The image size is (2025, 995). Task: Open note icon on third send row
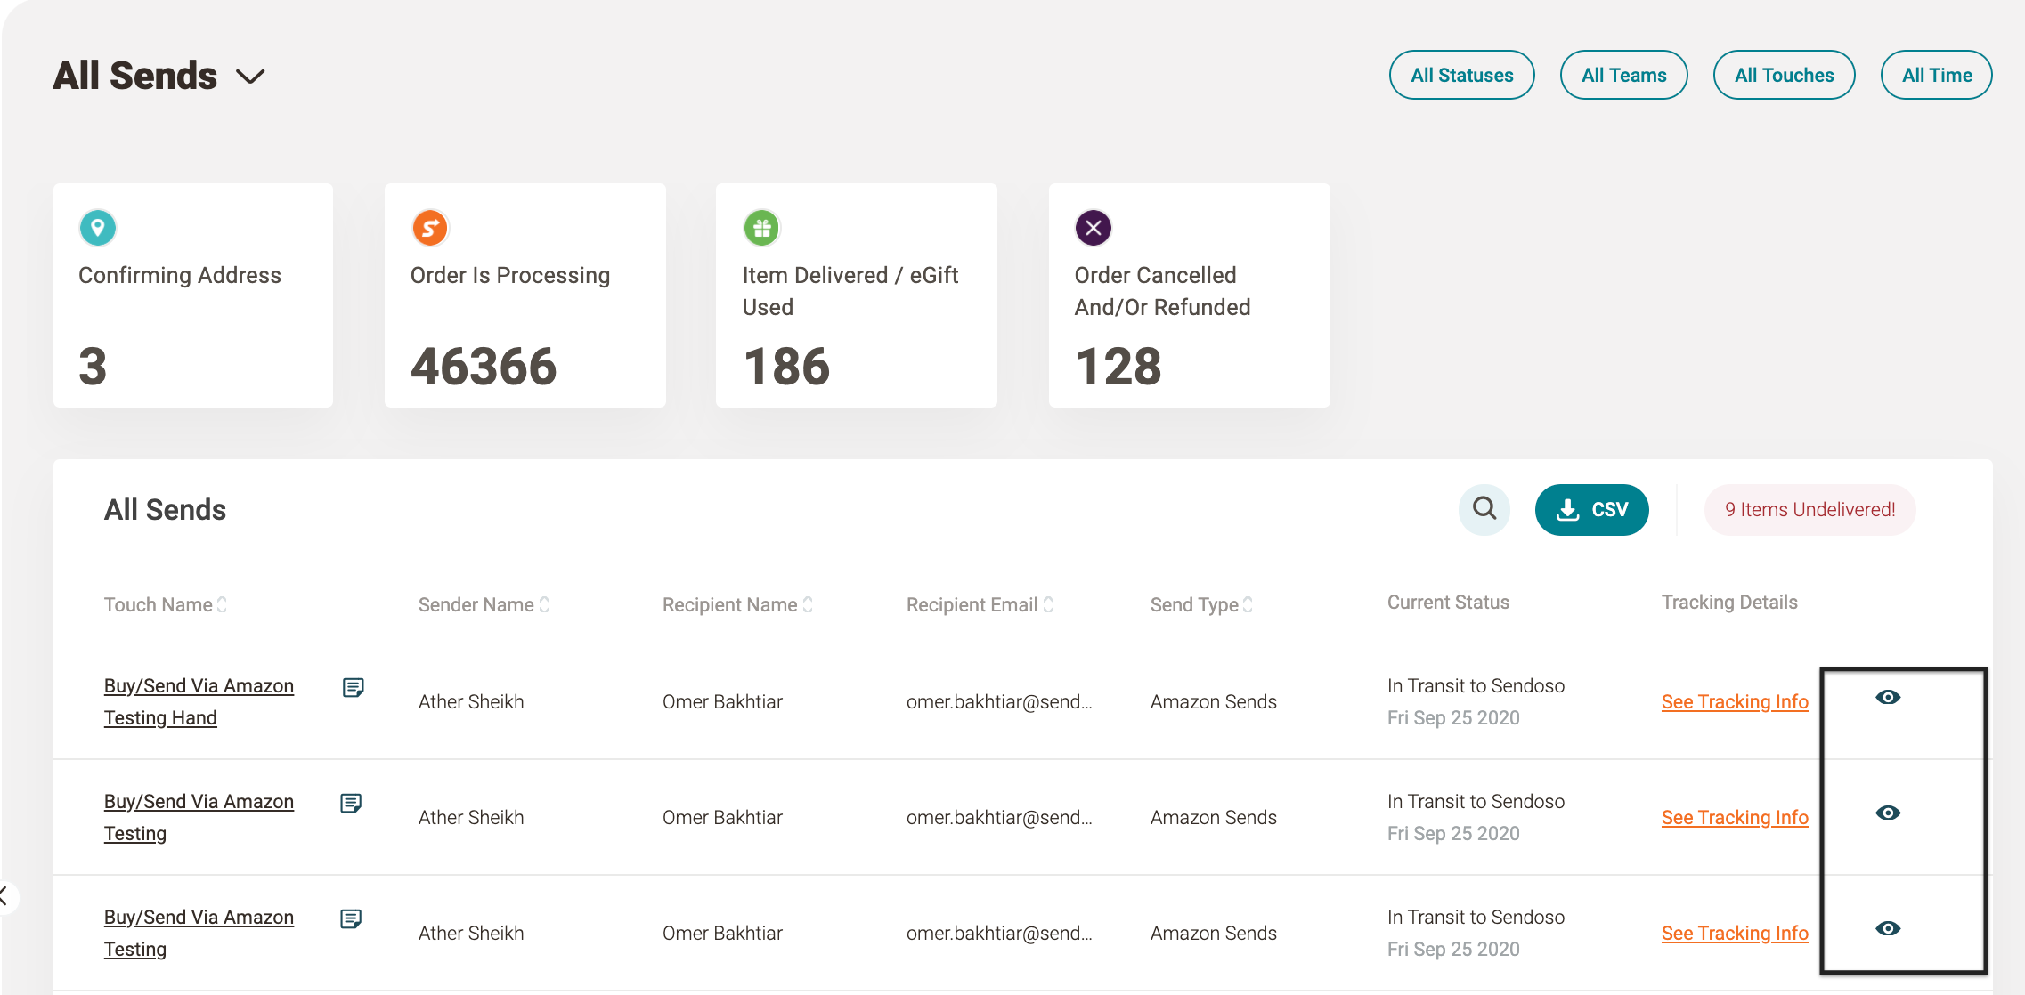click(x=351, y=918)
